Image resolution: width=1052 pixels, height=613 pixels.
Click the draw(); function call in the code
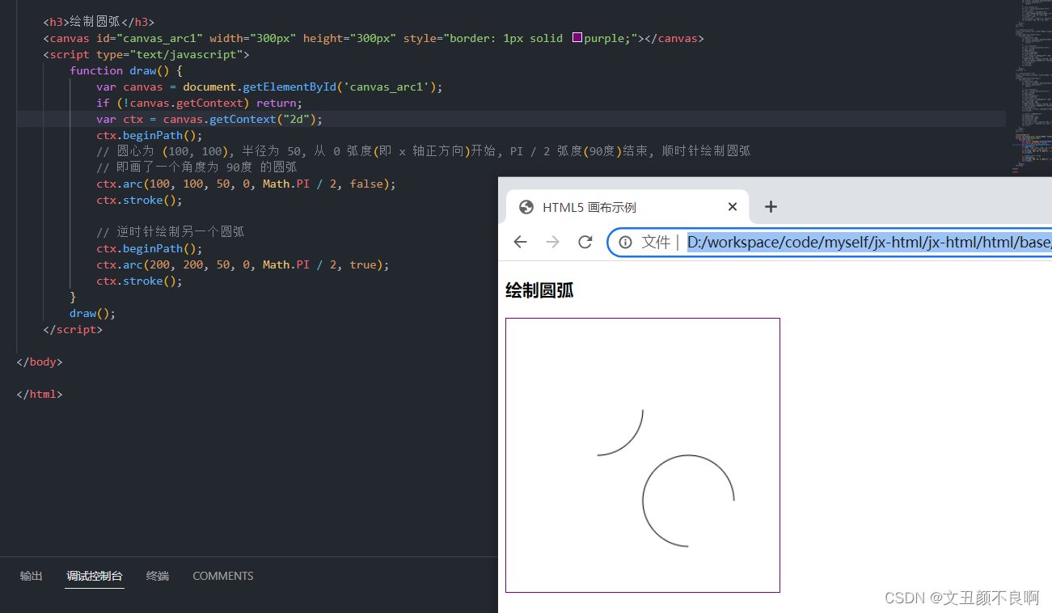click(x=89, y=313)
